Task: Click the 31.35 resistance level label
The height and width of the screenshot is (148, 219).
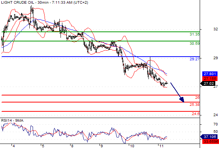Action: (195, 34)
